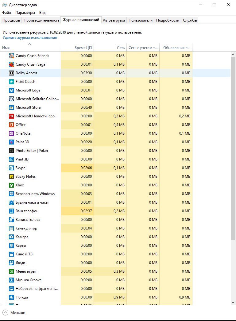Click the Dolby Access app icon

pos(11,73)
